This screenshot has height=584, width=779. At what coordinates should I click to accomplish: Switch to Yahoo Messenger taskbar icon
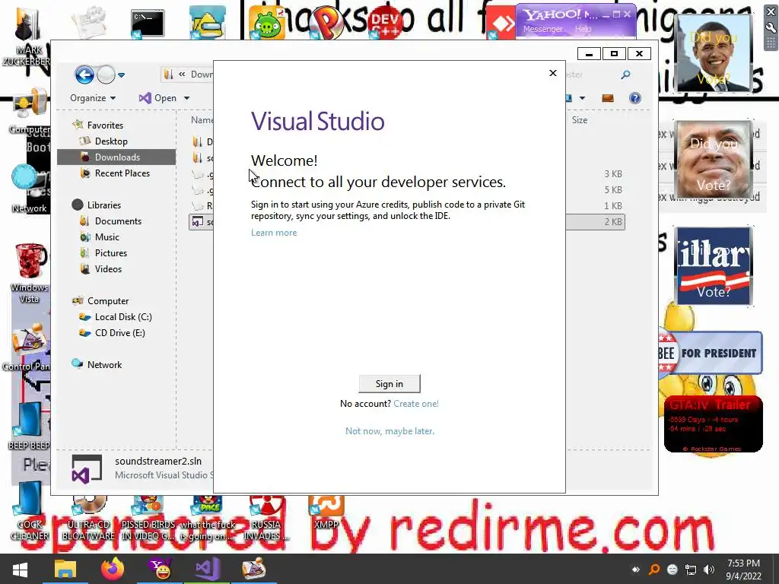160,569
